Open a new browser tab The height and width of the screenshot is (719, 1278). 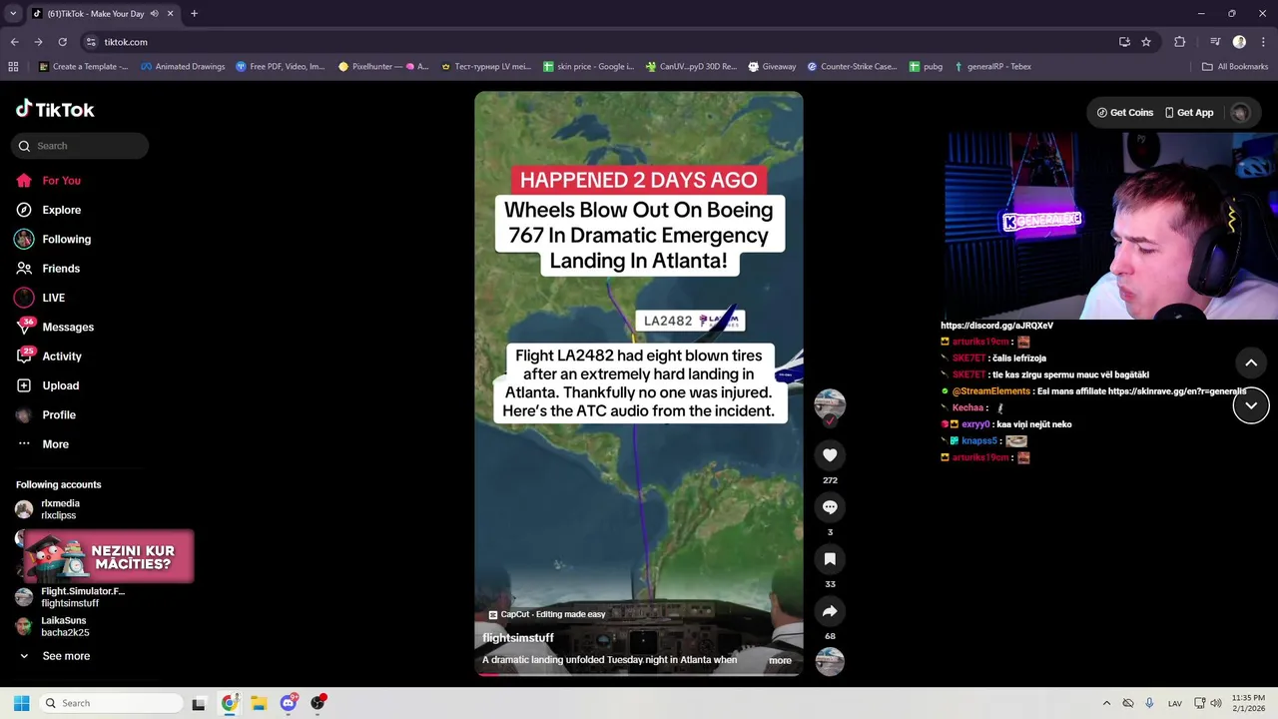pyautogui.click(x=194, y=14)
